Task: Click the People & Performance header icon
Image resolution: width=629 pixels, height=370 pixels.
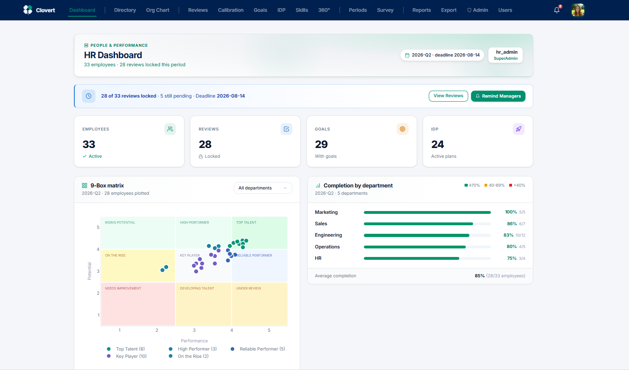Action: [86, 46]
